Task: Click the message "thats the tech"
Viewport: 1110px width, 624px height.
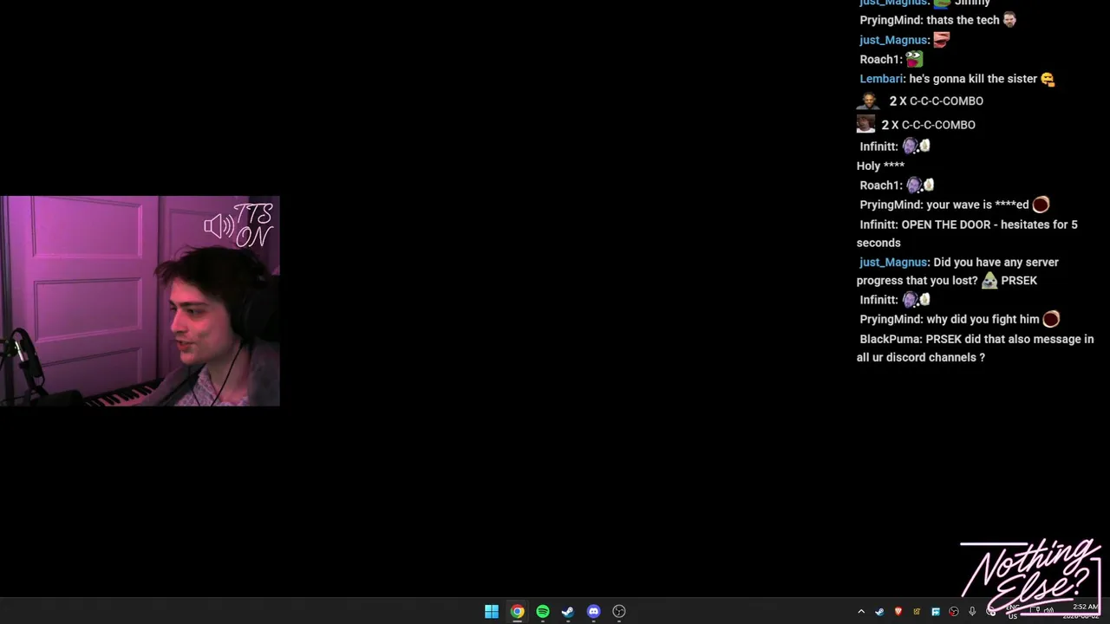Action: click(963, 20)
